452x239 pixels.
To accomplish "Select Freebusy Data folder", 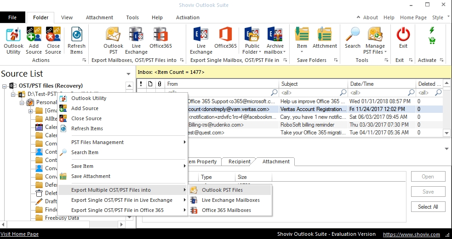I will tap(62, 218).
